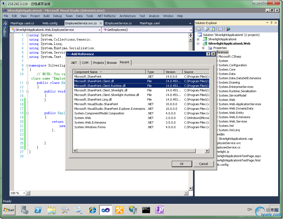The image size is (283, 219).
Task: Open the document tabs overflow dropdown arrow
Action: pos(190,24)
